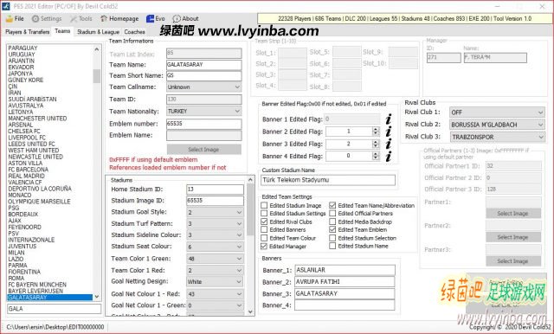Click the team search box containing GALA
Screen dimensions: 554x334
(54, 309)
